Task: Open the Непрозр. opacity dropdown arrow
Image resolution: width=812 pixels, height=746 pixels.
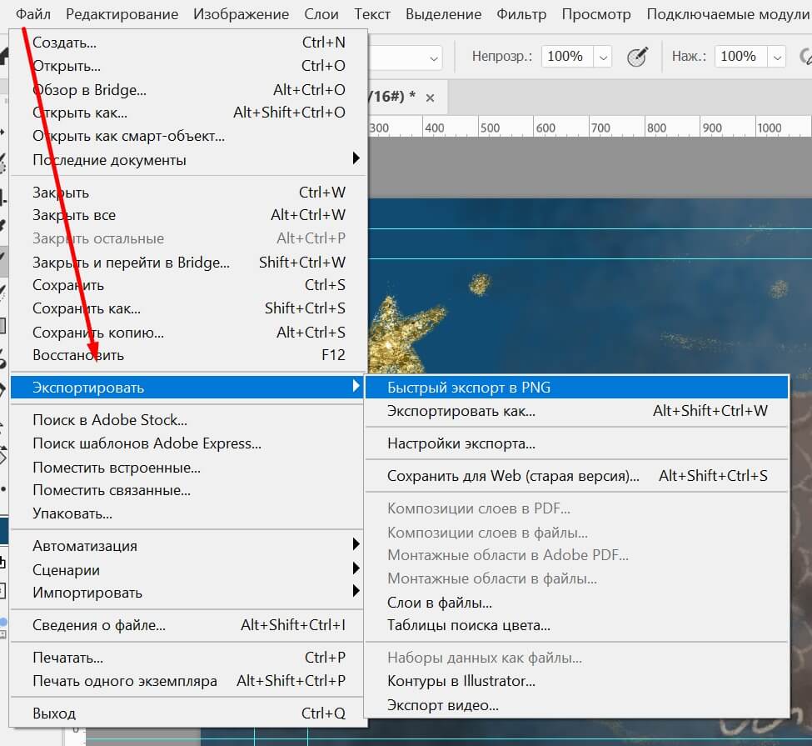Action: coord(603,58)
